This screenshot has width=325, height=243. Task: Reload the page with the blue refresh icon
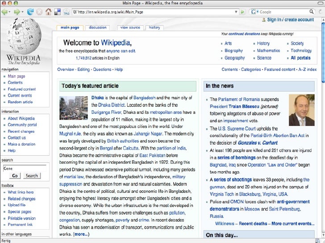(x=30, y=12)
